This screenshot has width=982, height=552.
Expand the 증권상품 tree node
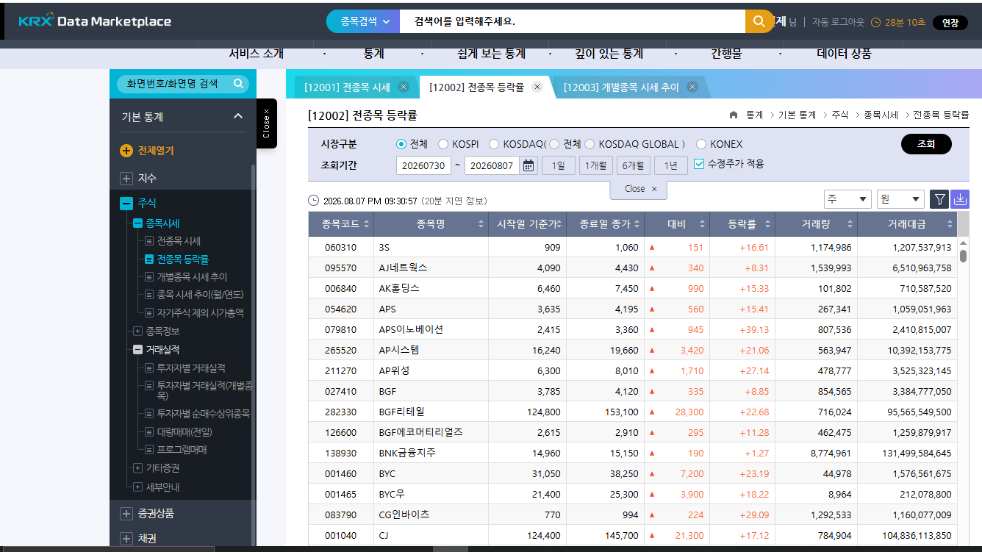[x=126, y=513]
